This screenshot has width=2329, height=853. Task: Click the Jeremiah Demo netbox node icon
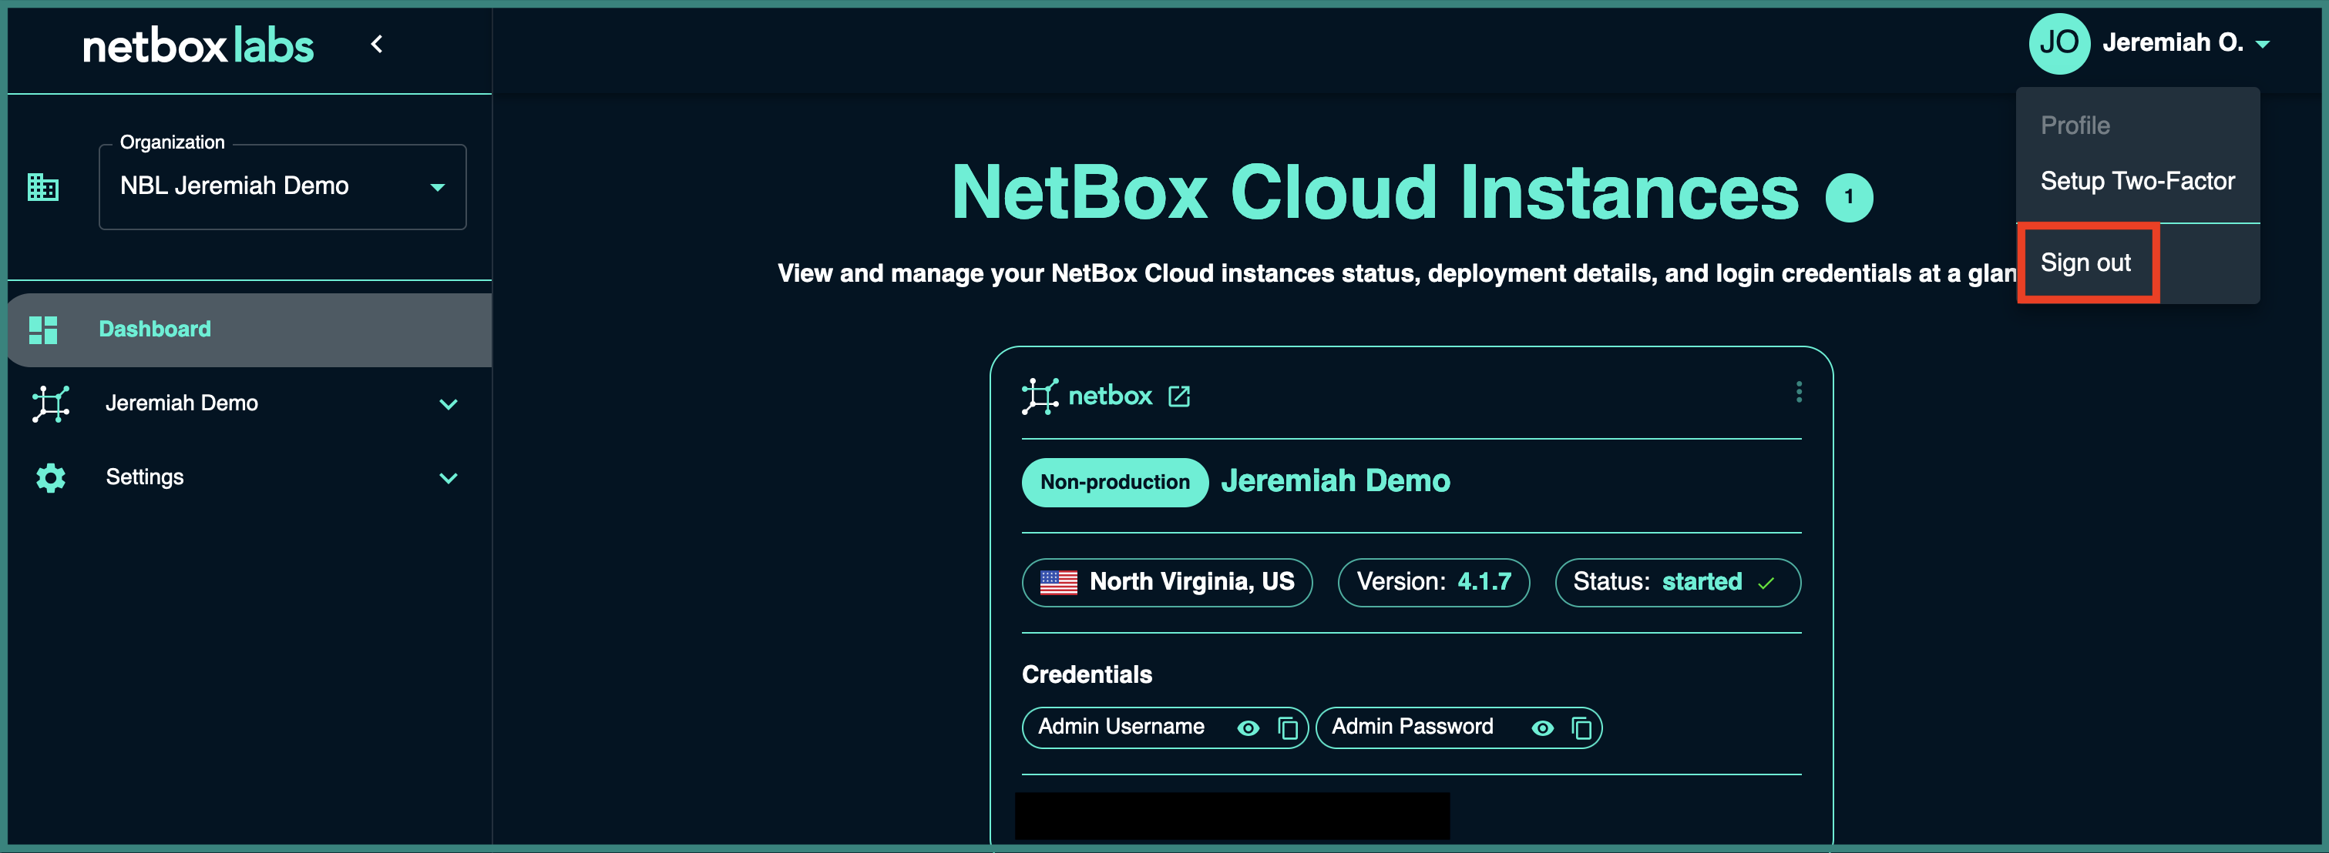pos(51,403)
